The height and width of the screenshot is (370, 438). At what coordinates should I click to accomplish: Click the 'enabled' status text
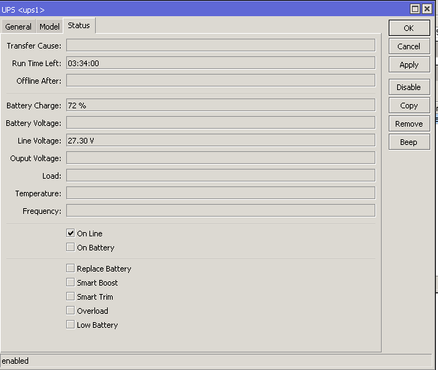(15, 361)
